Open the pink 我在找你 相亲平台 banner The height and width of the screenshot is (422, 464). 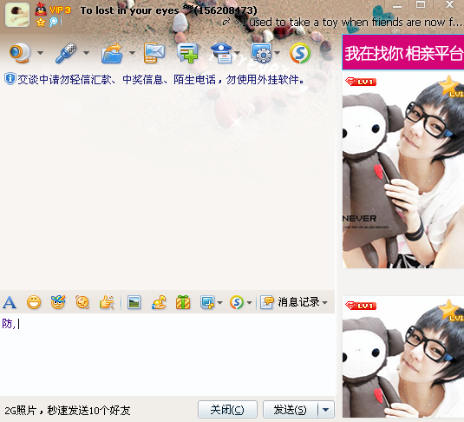(x=403, y=52)
